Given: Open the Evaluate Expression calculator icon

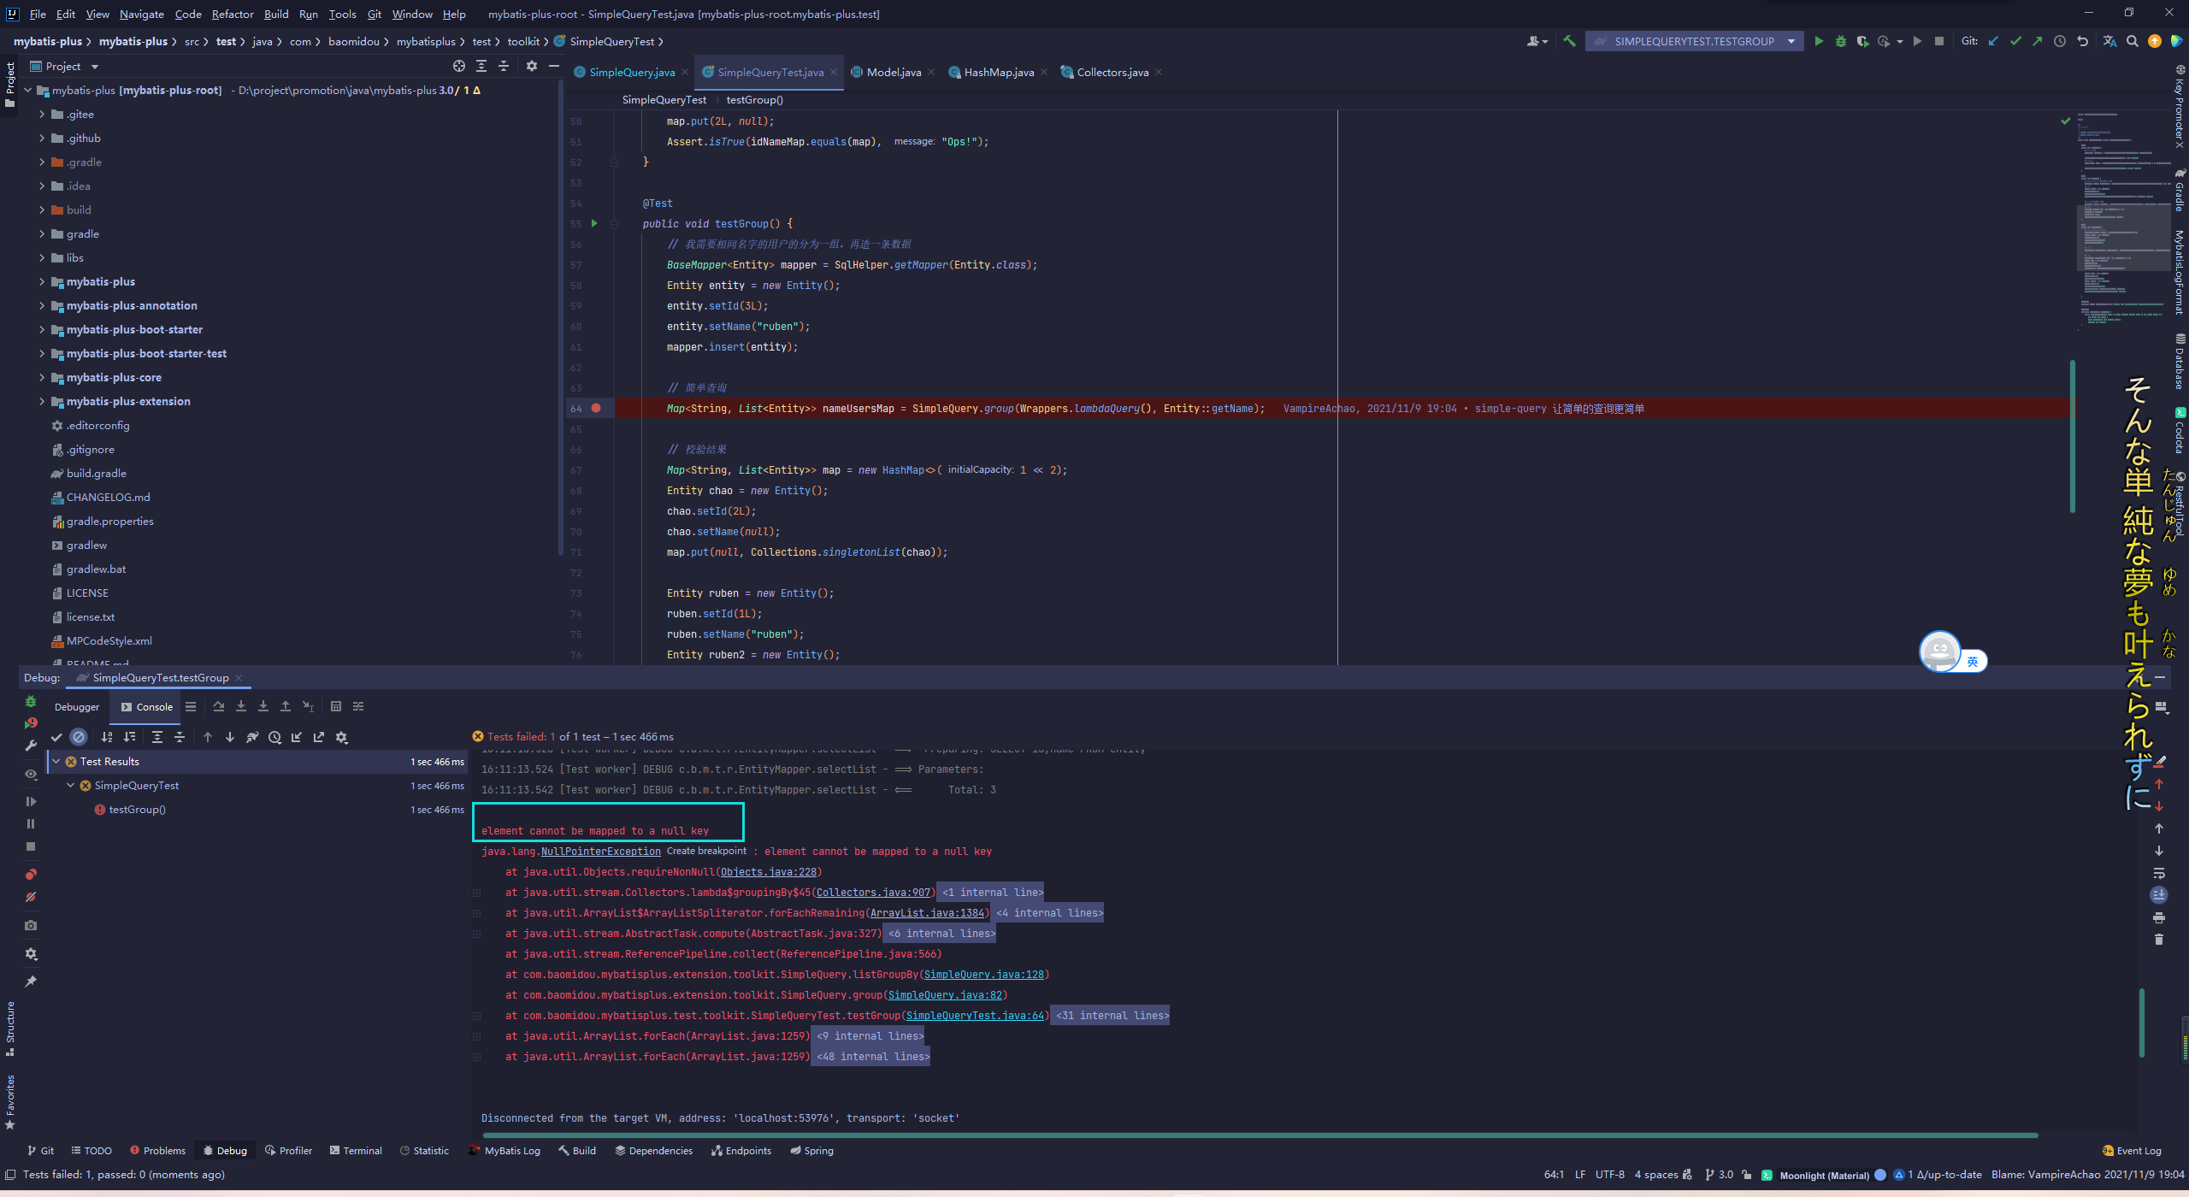Looking at the screenshot, I should coord(336,706).
